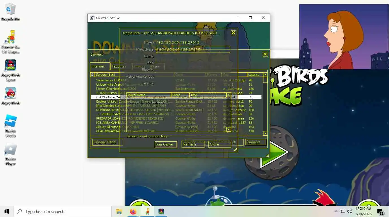Sort player list by Score column

(180, 95)
